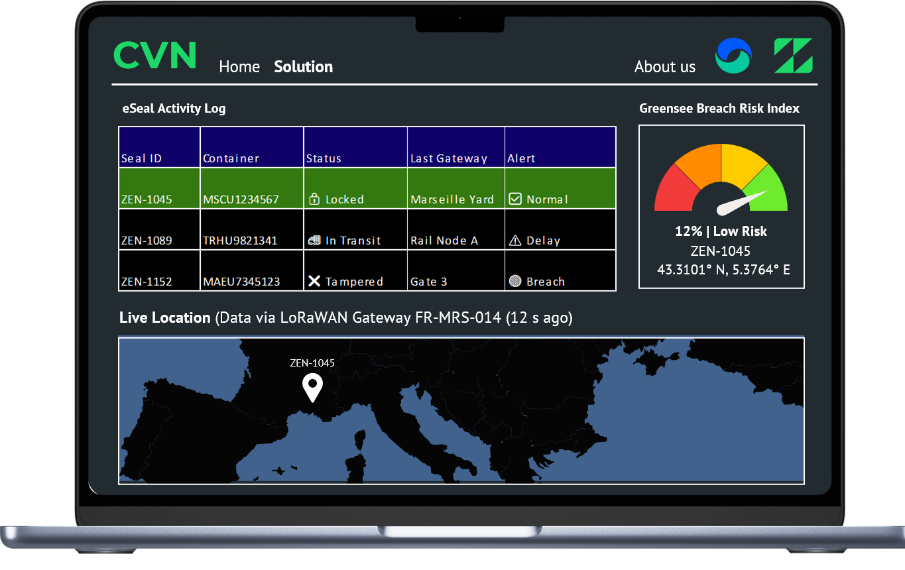Click the Marseille Yard gateway cell
This screenshot has height=570, width=905.
tap(452, 199)
